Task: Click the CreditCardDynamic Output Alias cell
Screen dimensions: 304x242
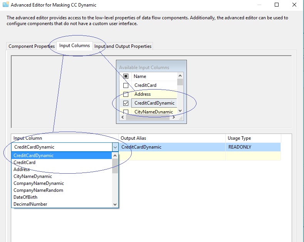Action: click(x=172, y=147)
